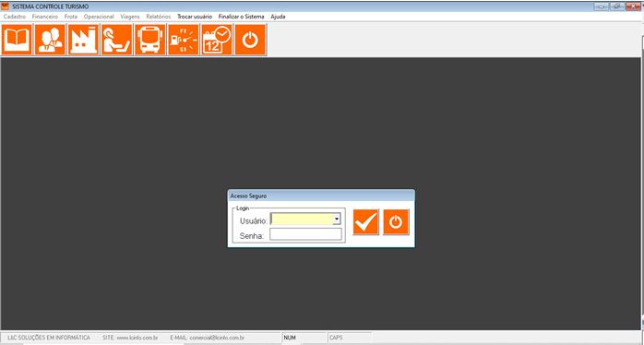644x345 pixels.
Task: Open the Trocar usuário menu
Action: click(195, 17)
